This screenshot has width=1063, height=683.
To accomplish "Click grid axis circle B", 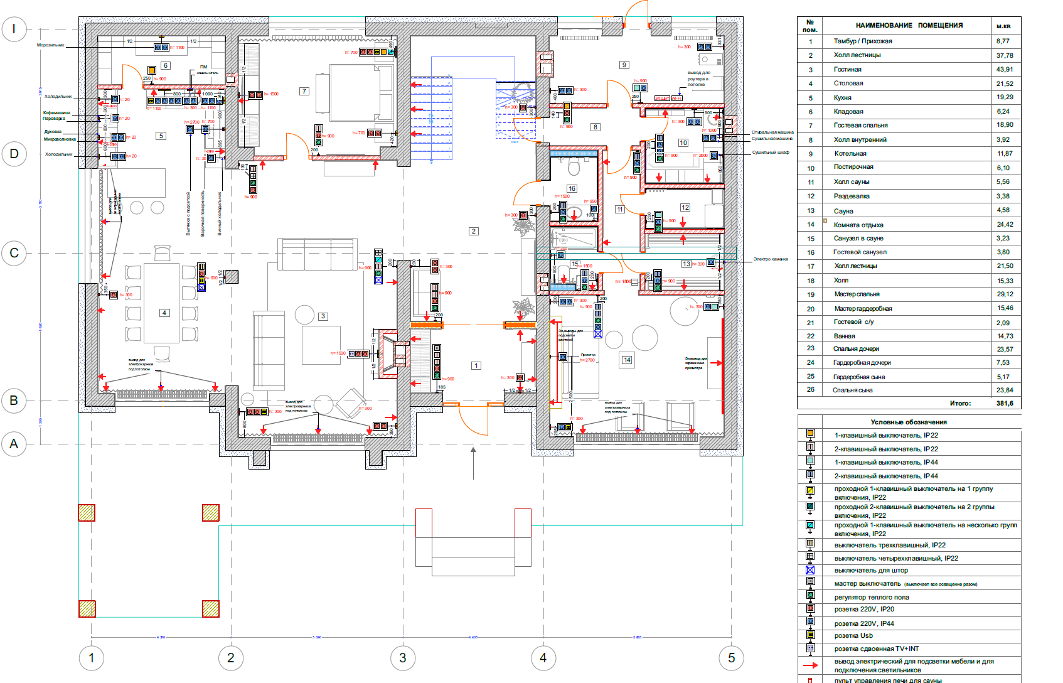I will (14, 401).
